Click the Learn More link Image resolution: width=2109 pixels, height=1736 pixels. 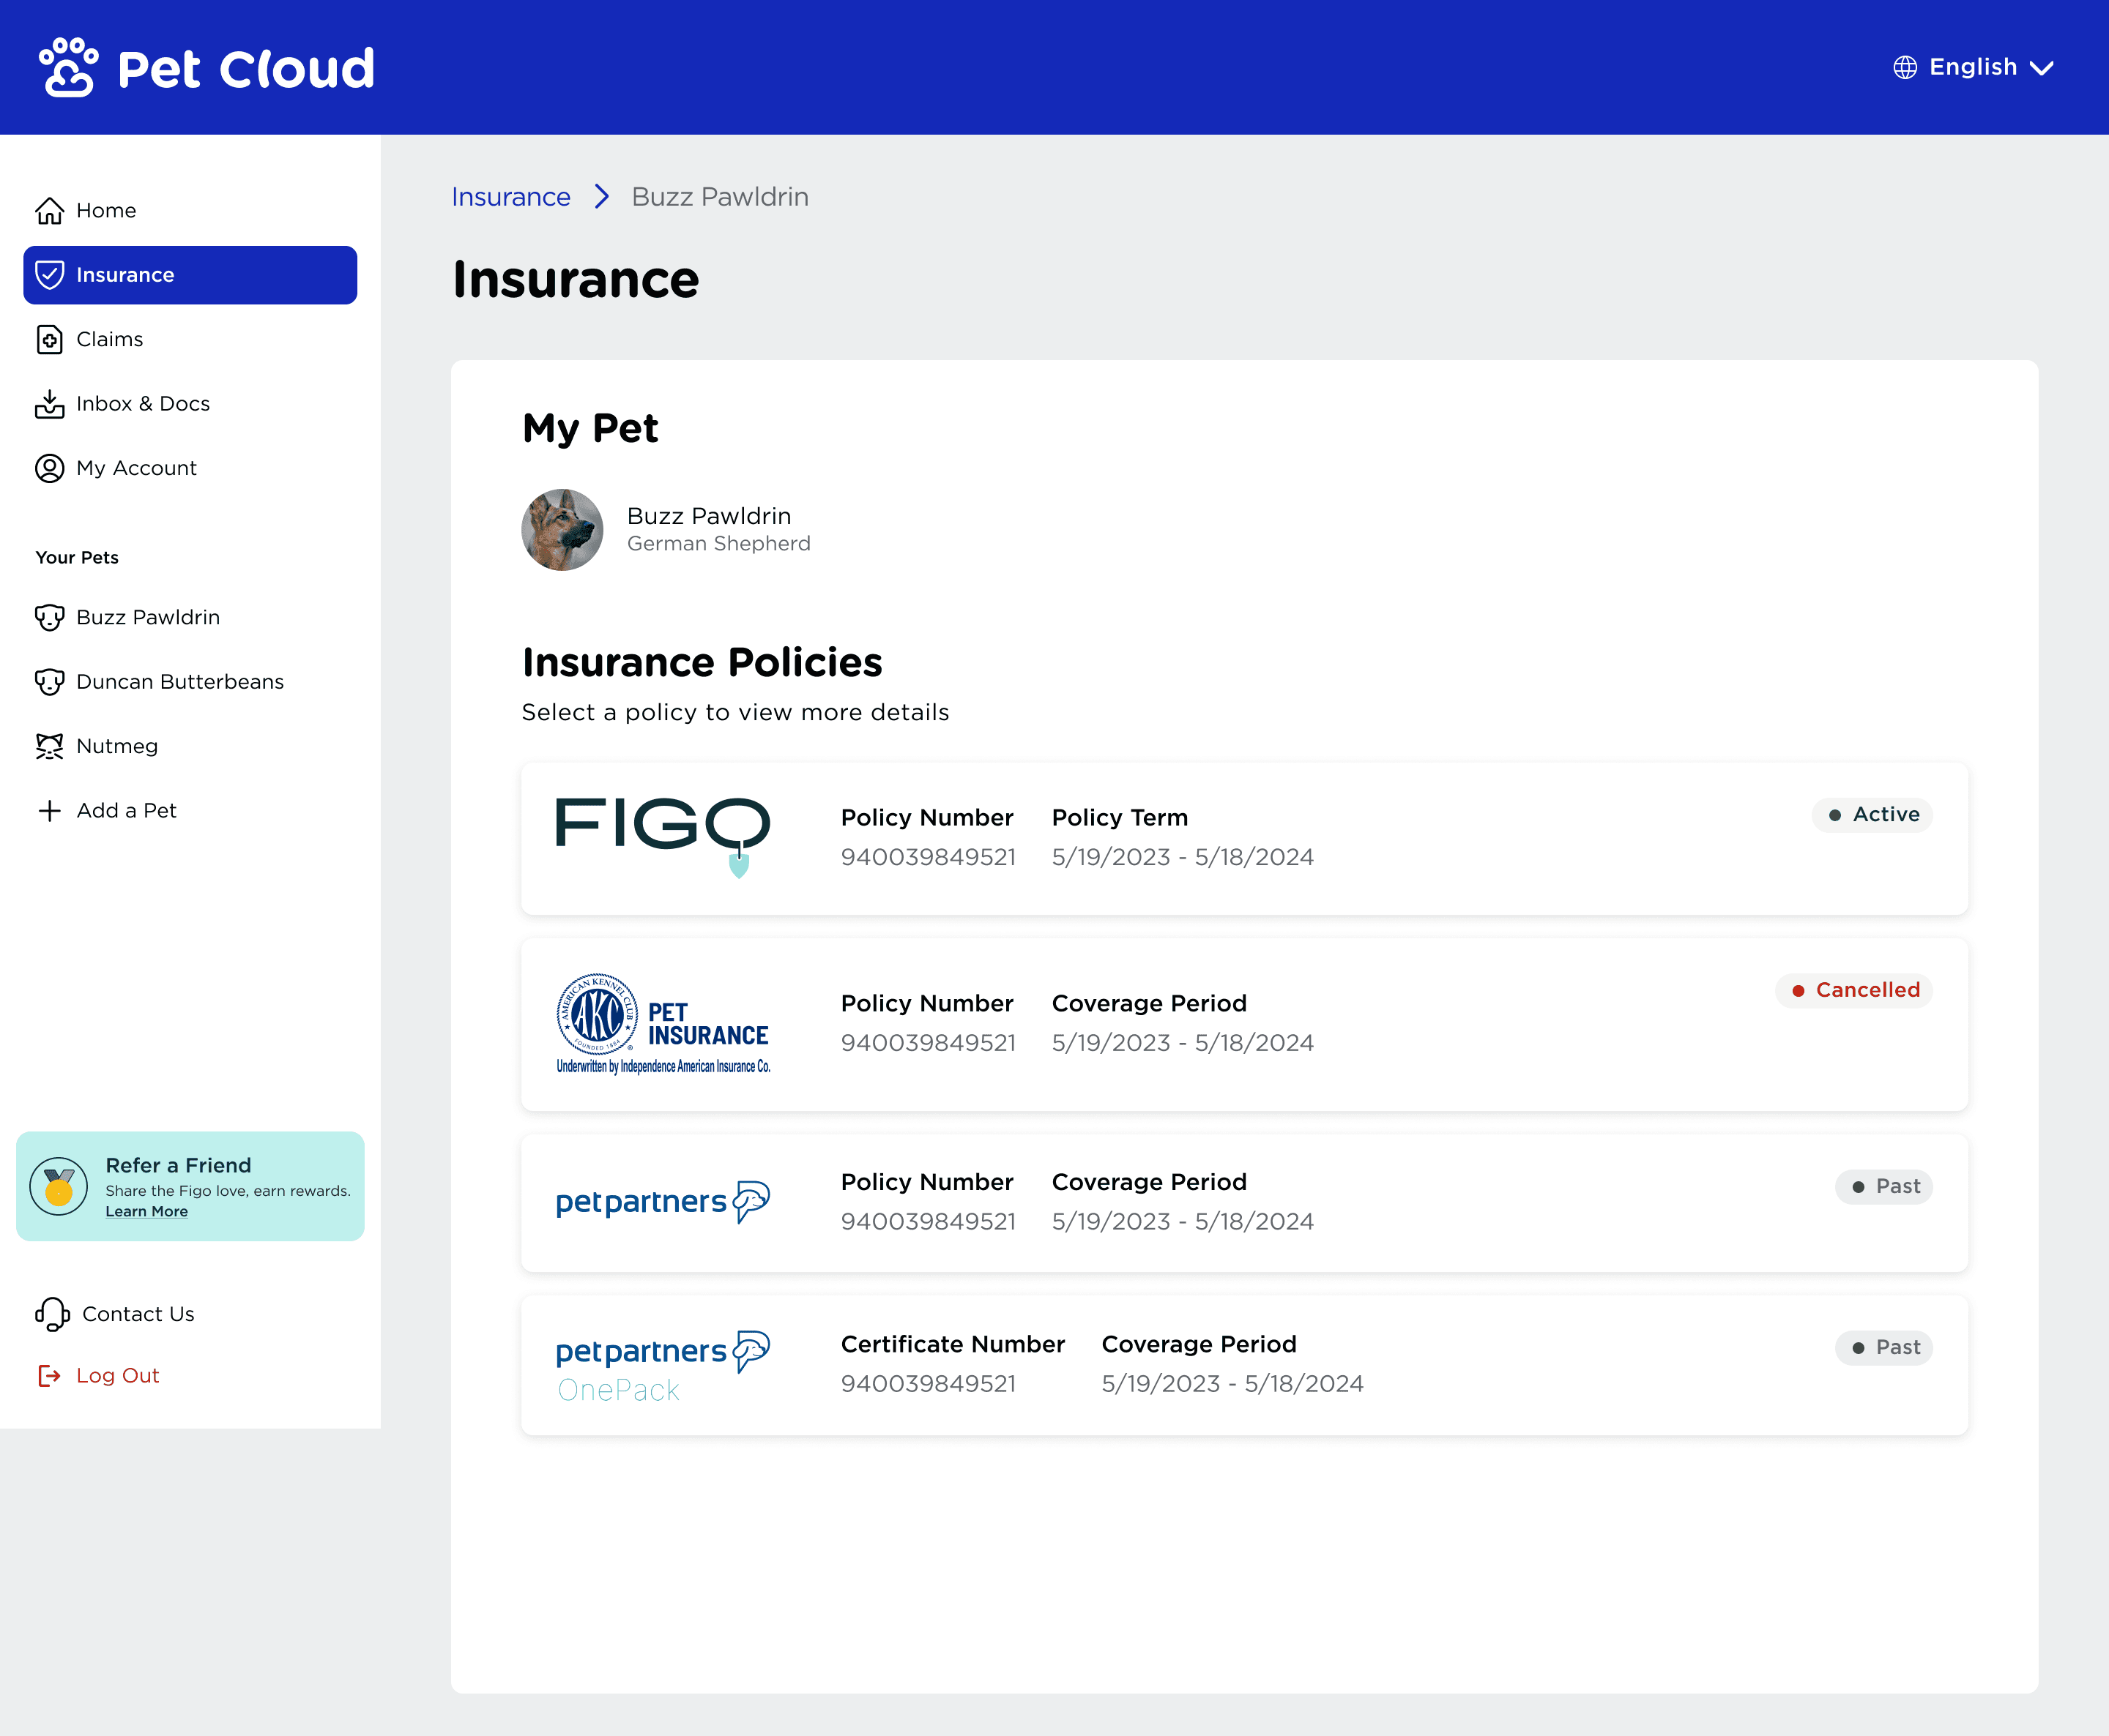(x=147, y=1211)
